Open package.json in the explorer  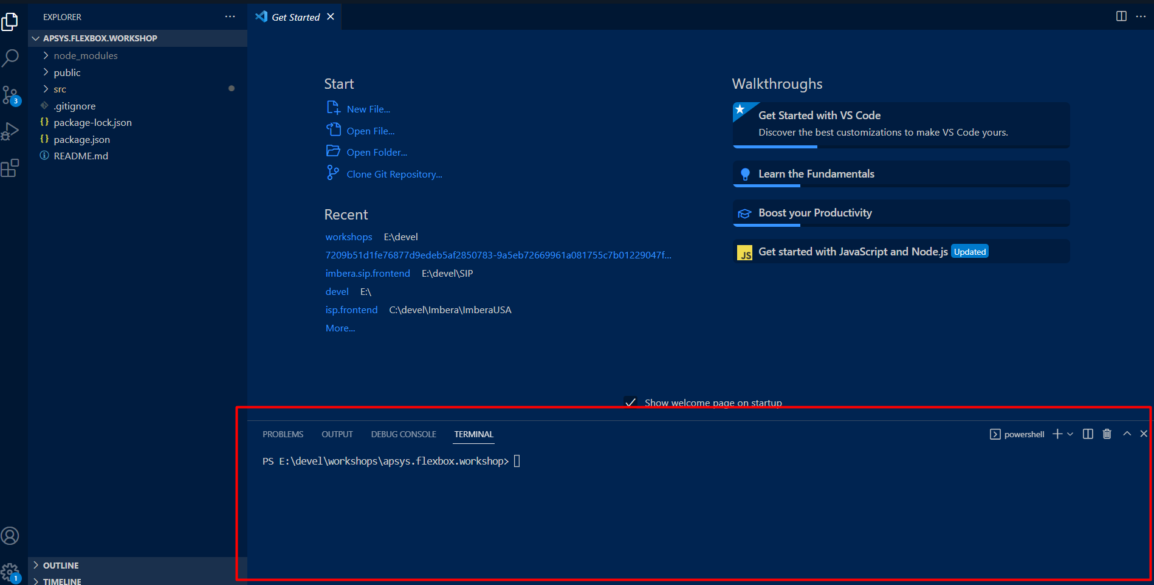coord(81,139)
